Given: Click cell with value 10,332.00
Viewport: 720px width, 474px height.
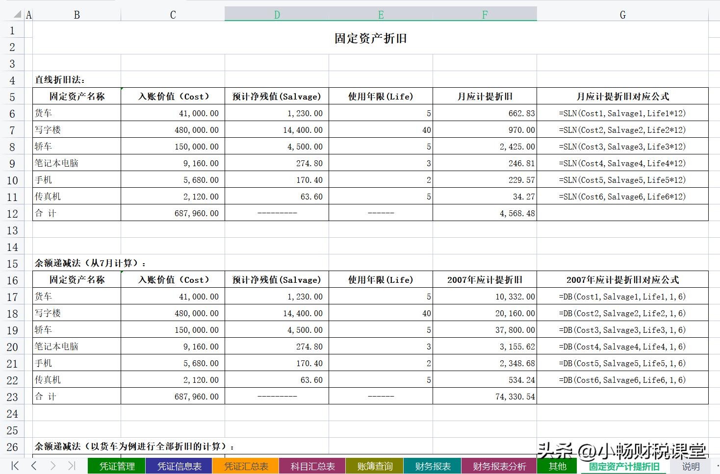Looking at the screenshot, I should (x=485, y=297).
